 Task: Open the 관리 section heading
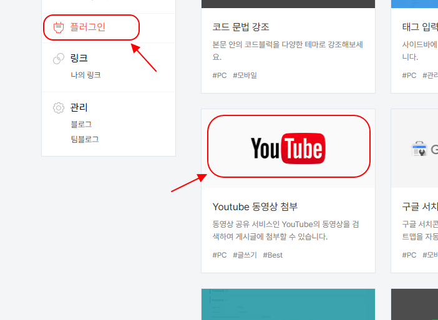[x=79, y=107]
